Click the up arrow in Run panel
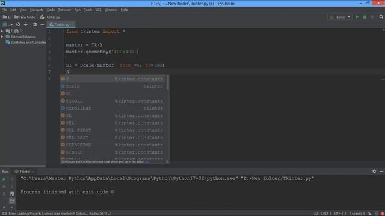 tap(12, 179)
